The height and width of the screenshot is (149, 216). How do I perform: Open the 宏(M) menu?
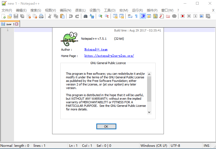(124, 10)
